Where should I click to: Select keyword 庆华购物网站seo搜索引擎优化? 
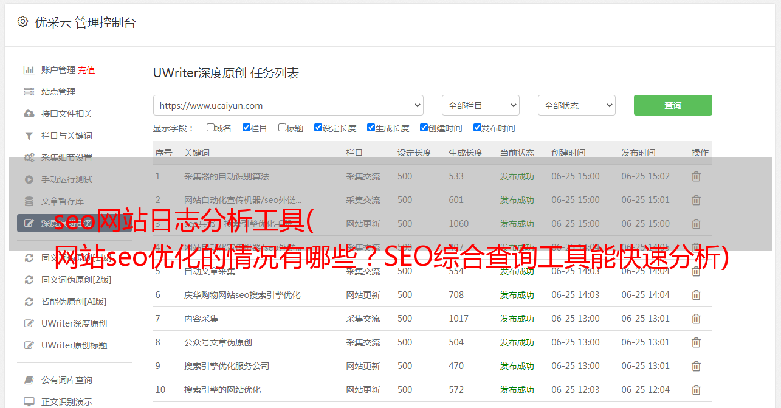243,295
